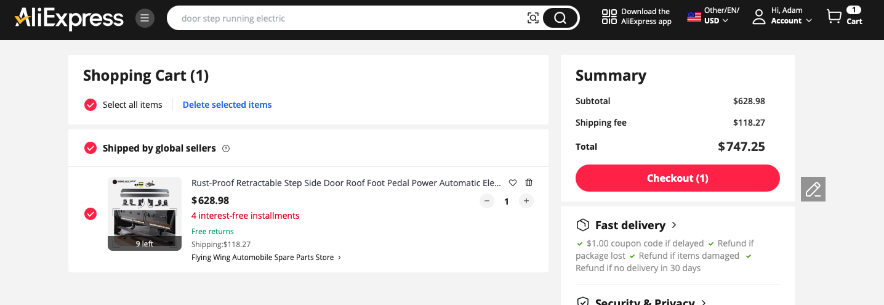884x305 pixels.
Task: Click the image search camera icon
Action: pyautogui.click(x=533, y=18)
